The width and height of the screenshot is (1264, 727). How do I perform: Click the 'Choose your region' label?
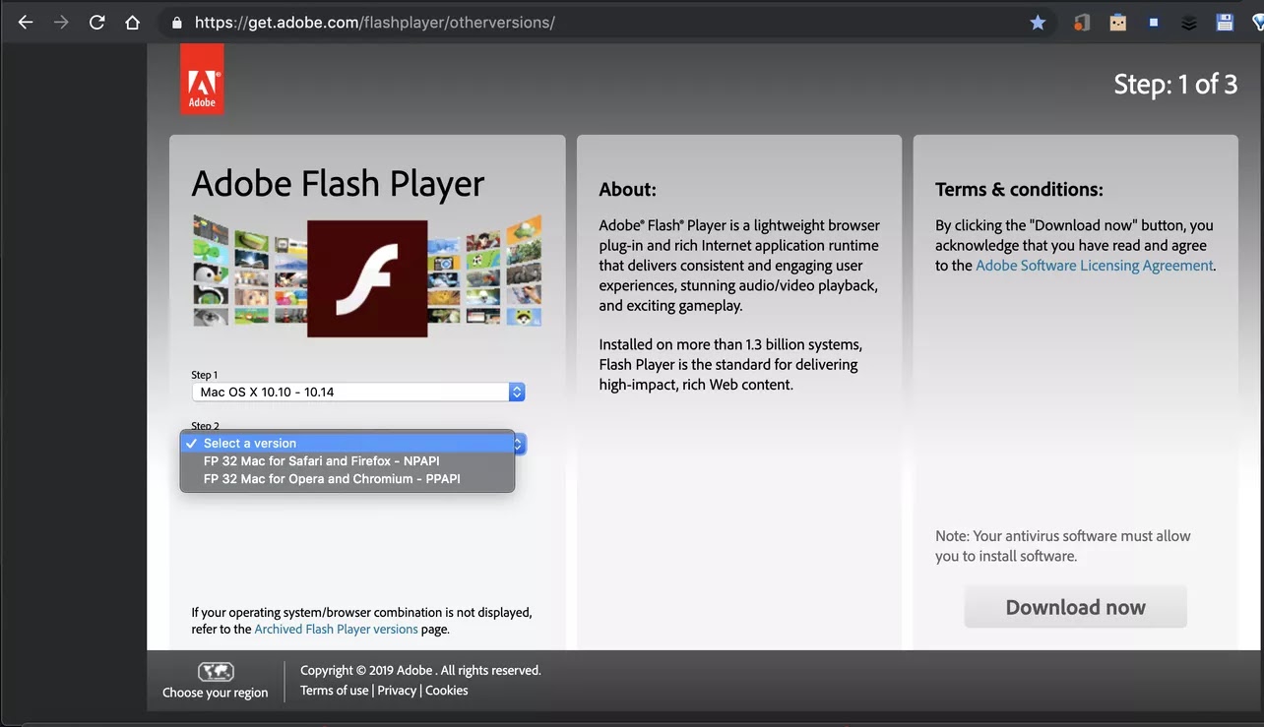click(x=216, y=693)
